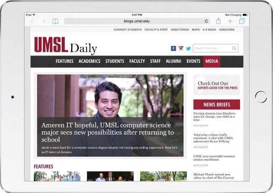The width and height of the screenshot is (273, 193).
Task: Go to Alumni section
Action: click(x=173, y=61)
